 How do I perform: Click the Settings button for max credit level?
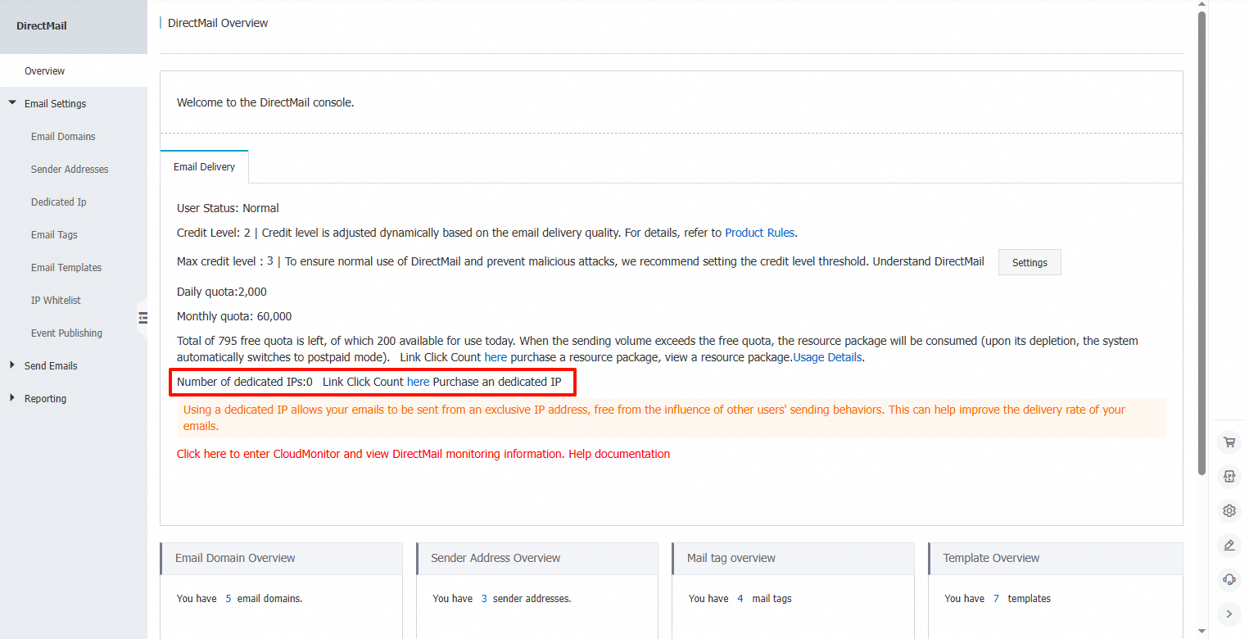pyautogui.click(x=1030, y=262)
